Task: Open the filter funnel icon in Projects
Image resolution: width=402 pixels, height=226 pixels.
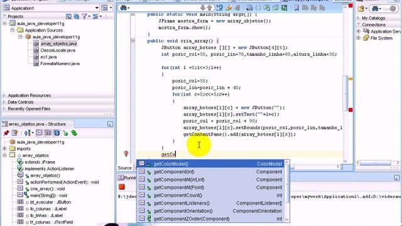Action: [84, 16]
